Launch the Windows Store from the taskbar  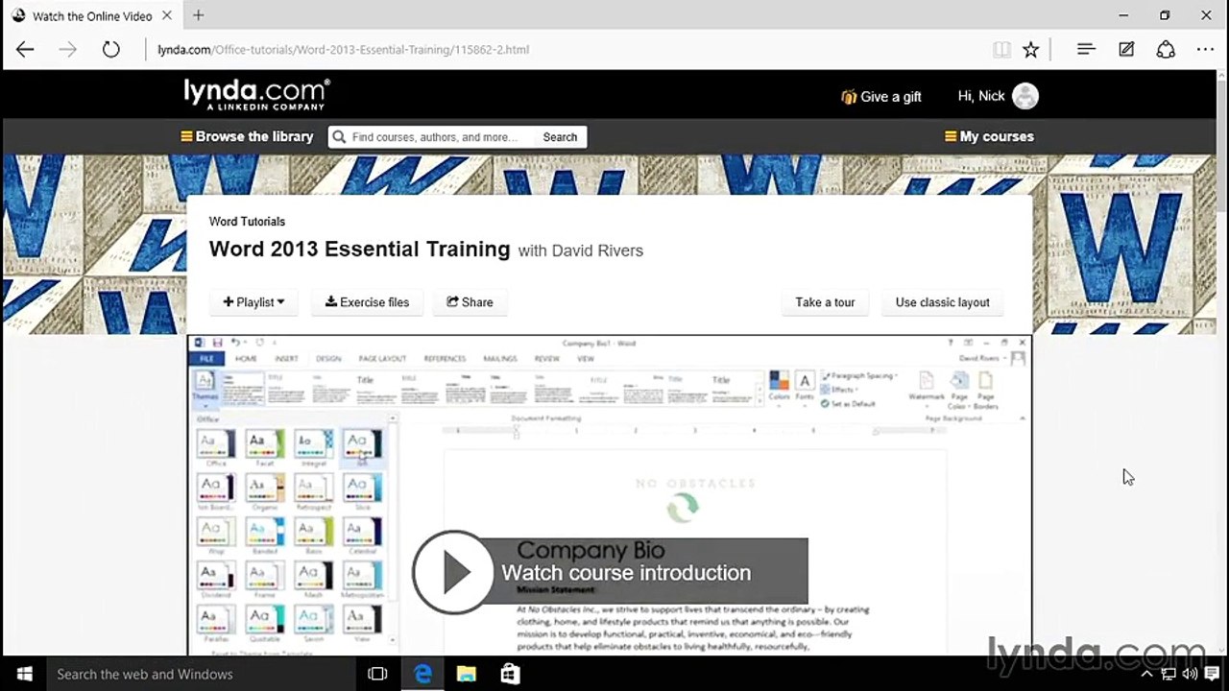point(510,674)
